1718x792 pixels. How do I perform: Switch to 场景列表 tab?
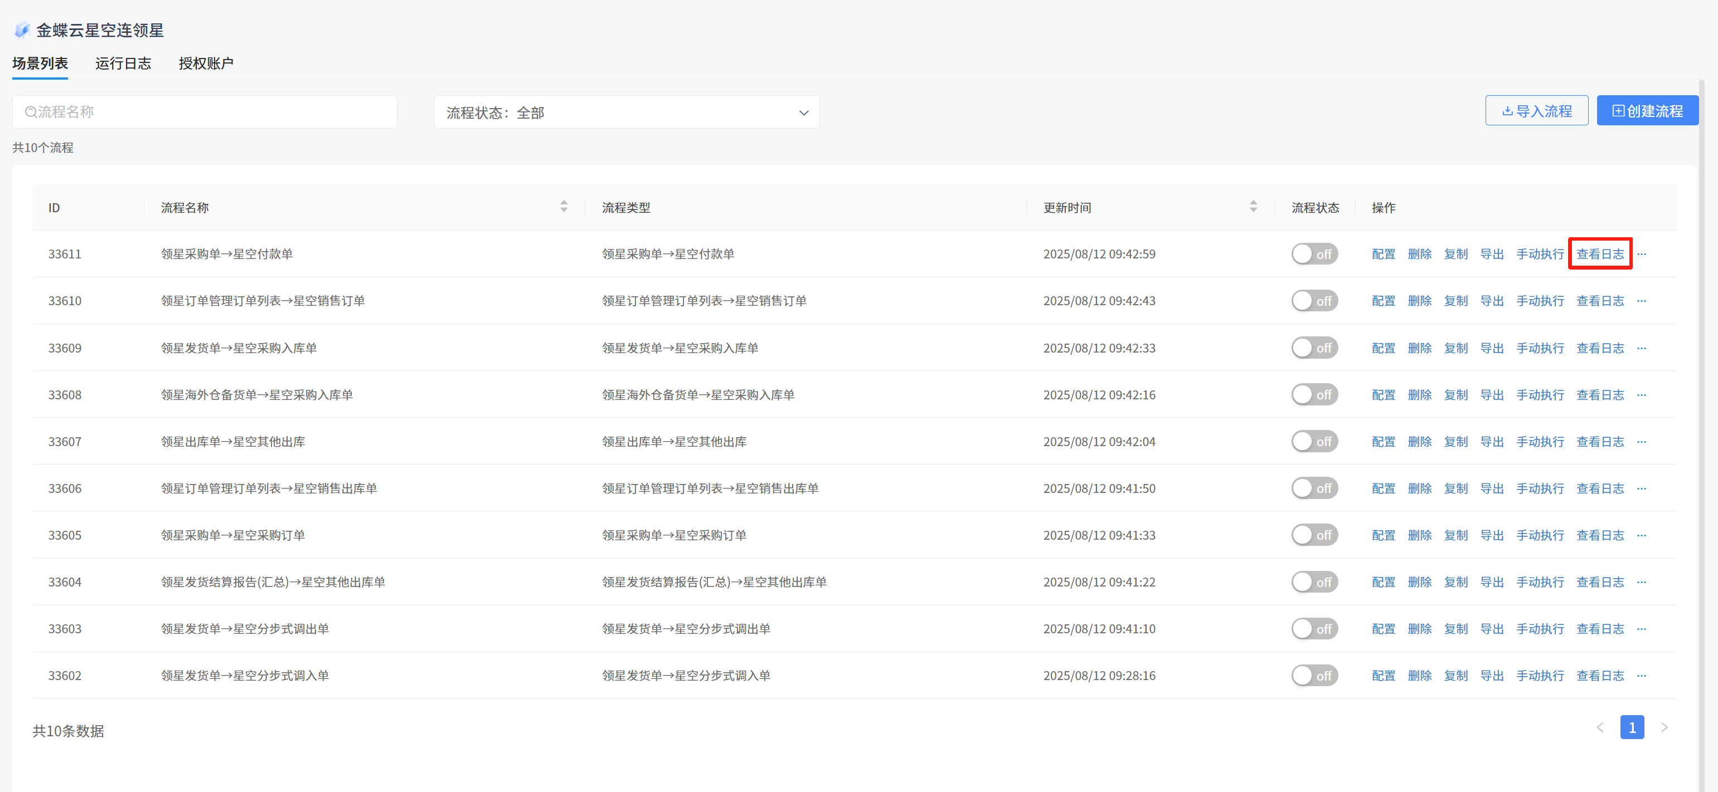click(40, 63)
